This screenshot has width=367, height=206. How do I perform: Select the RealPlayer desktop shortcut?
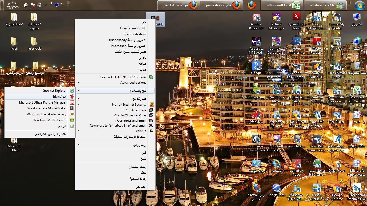click(337, 117)
